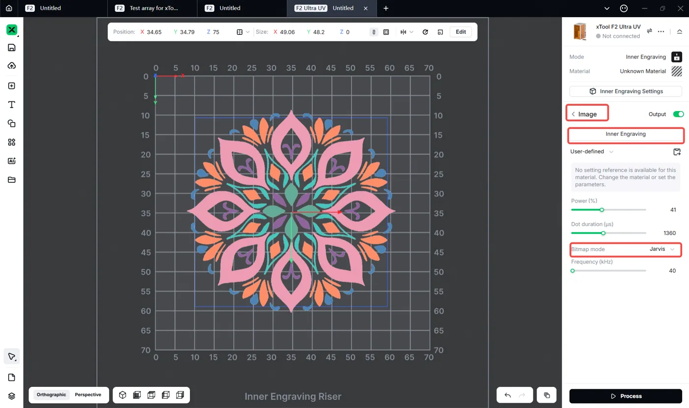The width and height of the screenshot is (689, 408).
Task: Select the Shapes tool in sidebar
Action: [x=12, y=123]
